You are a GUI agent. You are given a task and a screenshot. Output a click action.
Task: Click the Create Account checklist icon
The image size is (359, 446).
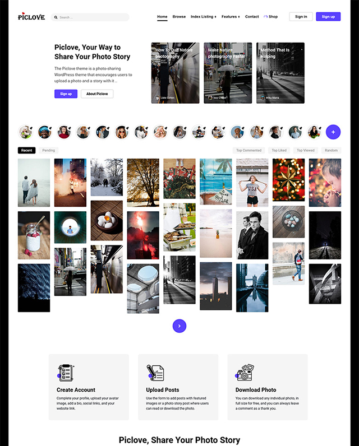coord(66,373)
